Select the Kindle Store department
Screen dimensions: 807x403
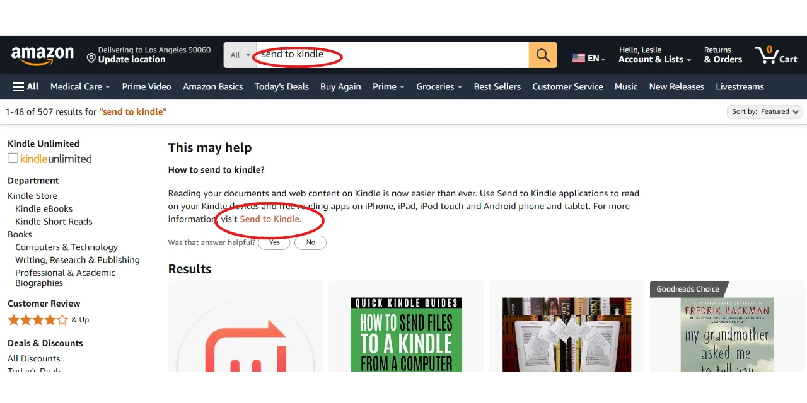point(32,196)
